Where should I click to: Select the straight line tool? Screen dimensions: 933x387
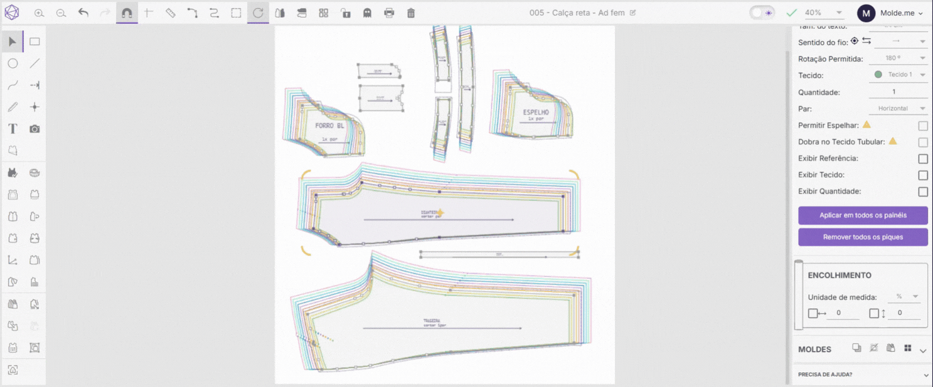coord(35,63)
